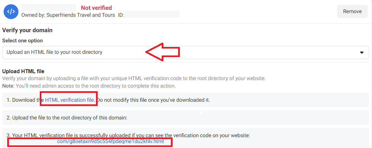Open the g8oetaxn9d5c554fpdeqme1du2khlv.html verification URL

click(110, 142)
